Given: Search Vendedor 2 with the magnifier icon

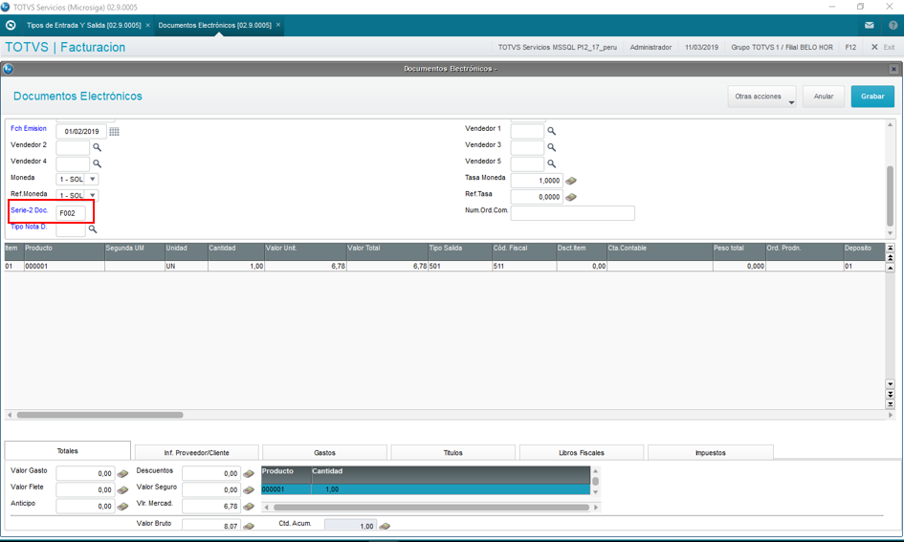Looking at the screenshot, I should click(97, 147).
